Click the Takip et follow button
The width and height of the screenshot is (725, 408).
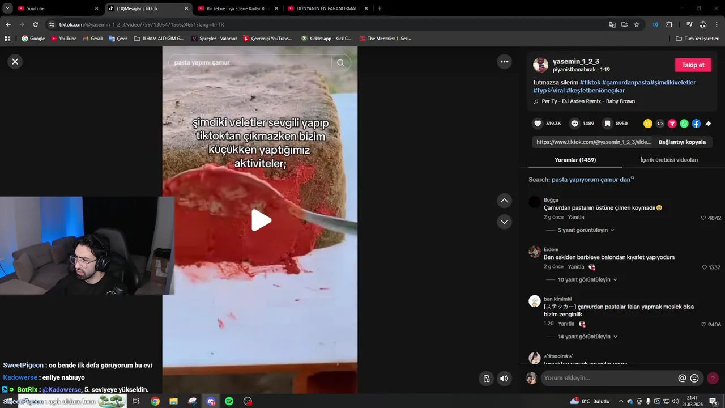click(693, 65)
